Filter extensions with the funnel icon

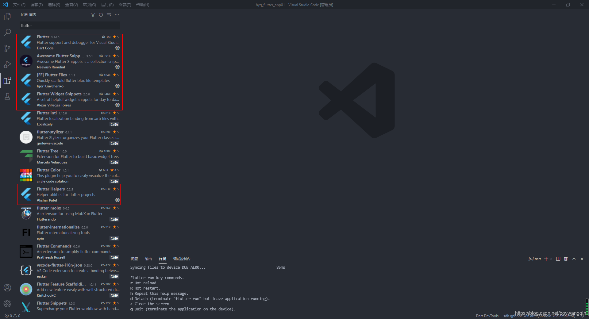point(93,15)
